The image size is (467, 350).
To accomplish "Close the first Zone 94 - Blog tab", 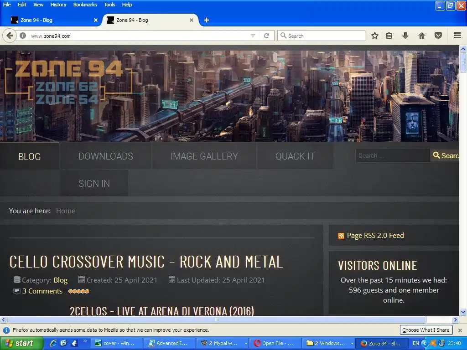I will (x=96, y=20).
